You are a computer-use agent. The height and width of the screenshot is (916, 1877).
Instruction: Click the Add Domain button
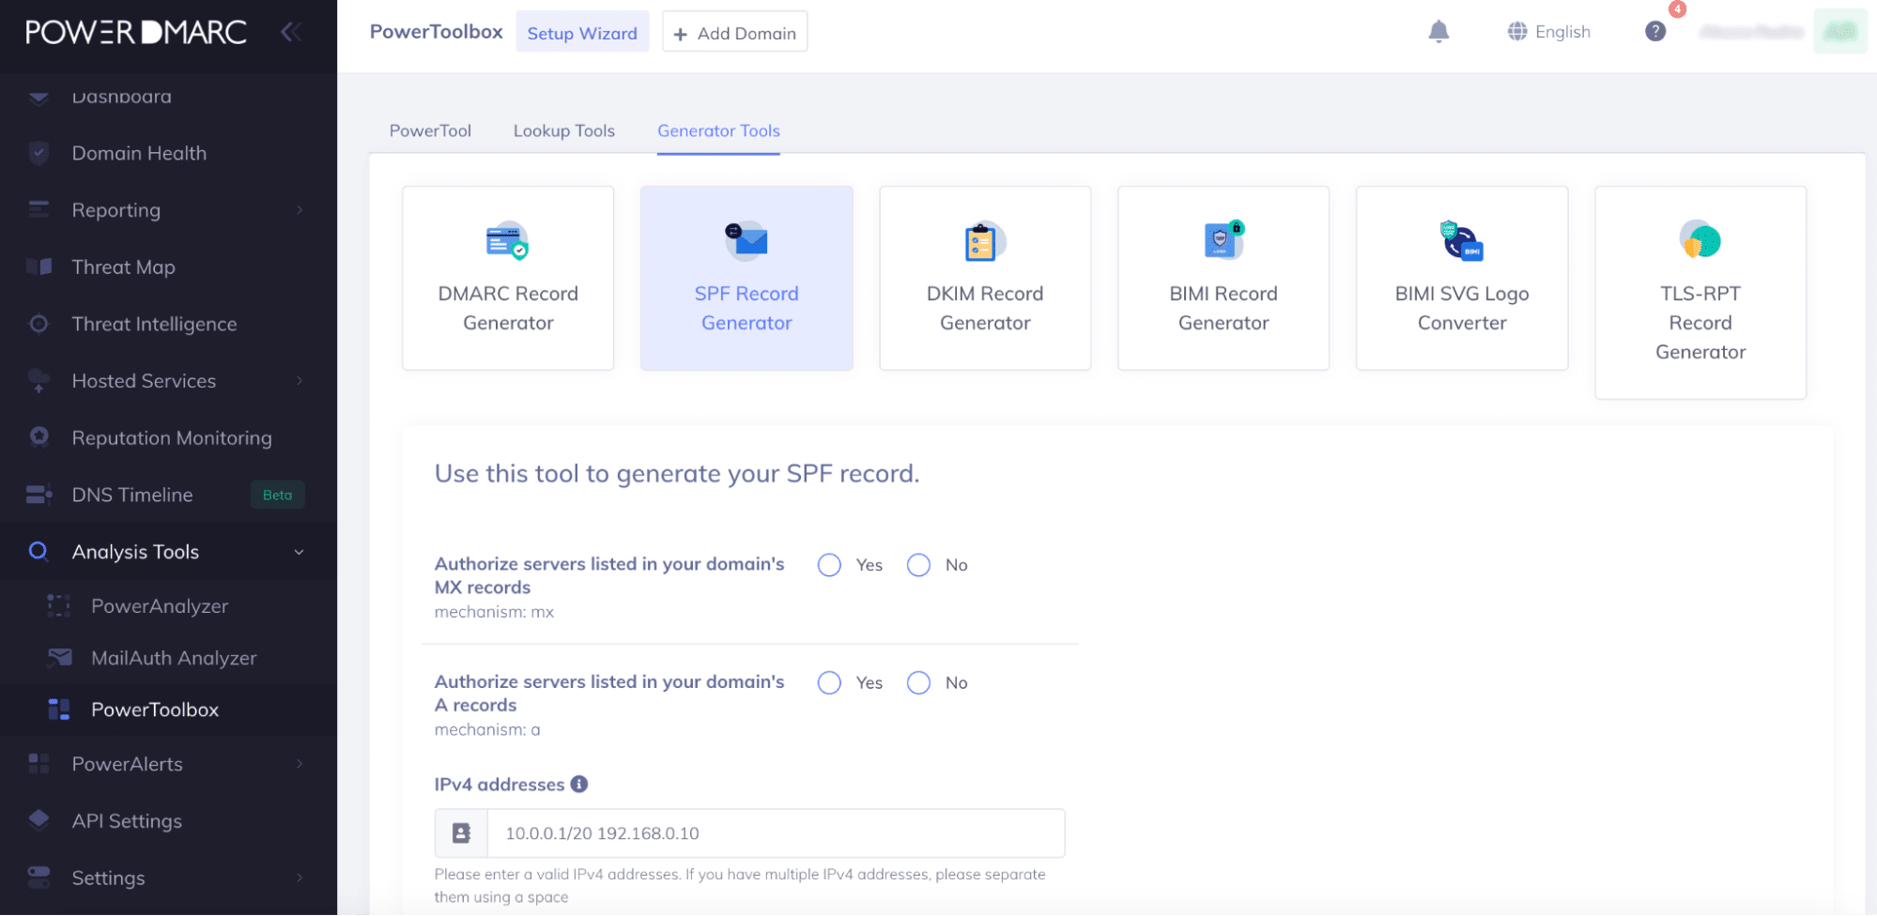pos(734,32)
